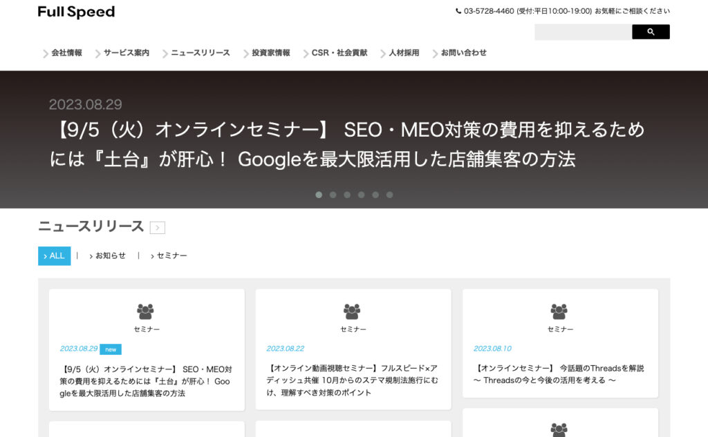Expand the サービス案内 navigation menu
This screenshot has width=708, height=437.
[126, 53]
